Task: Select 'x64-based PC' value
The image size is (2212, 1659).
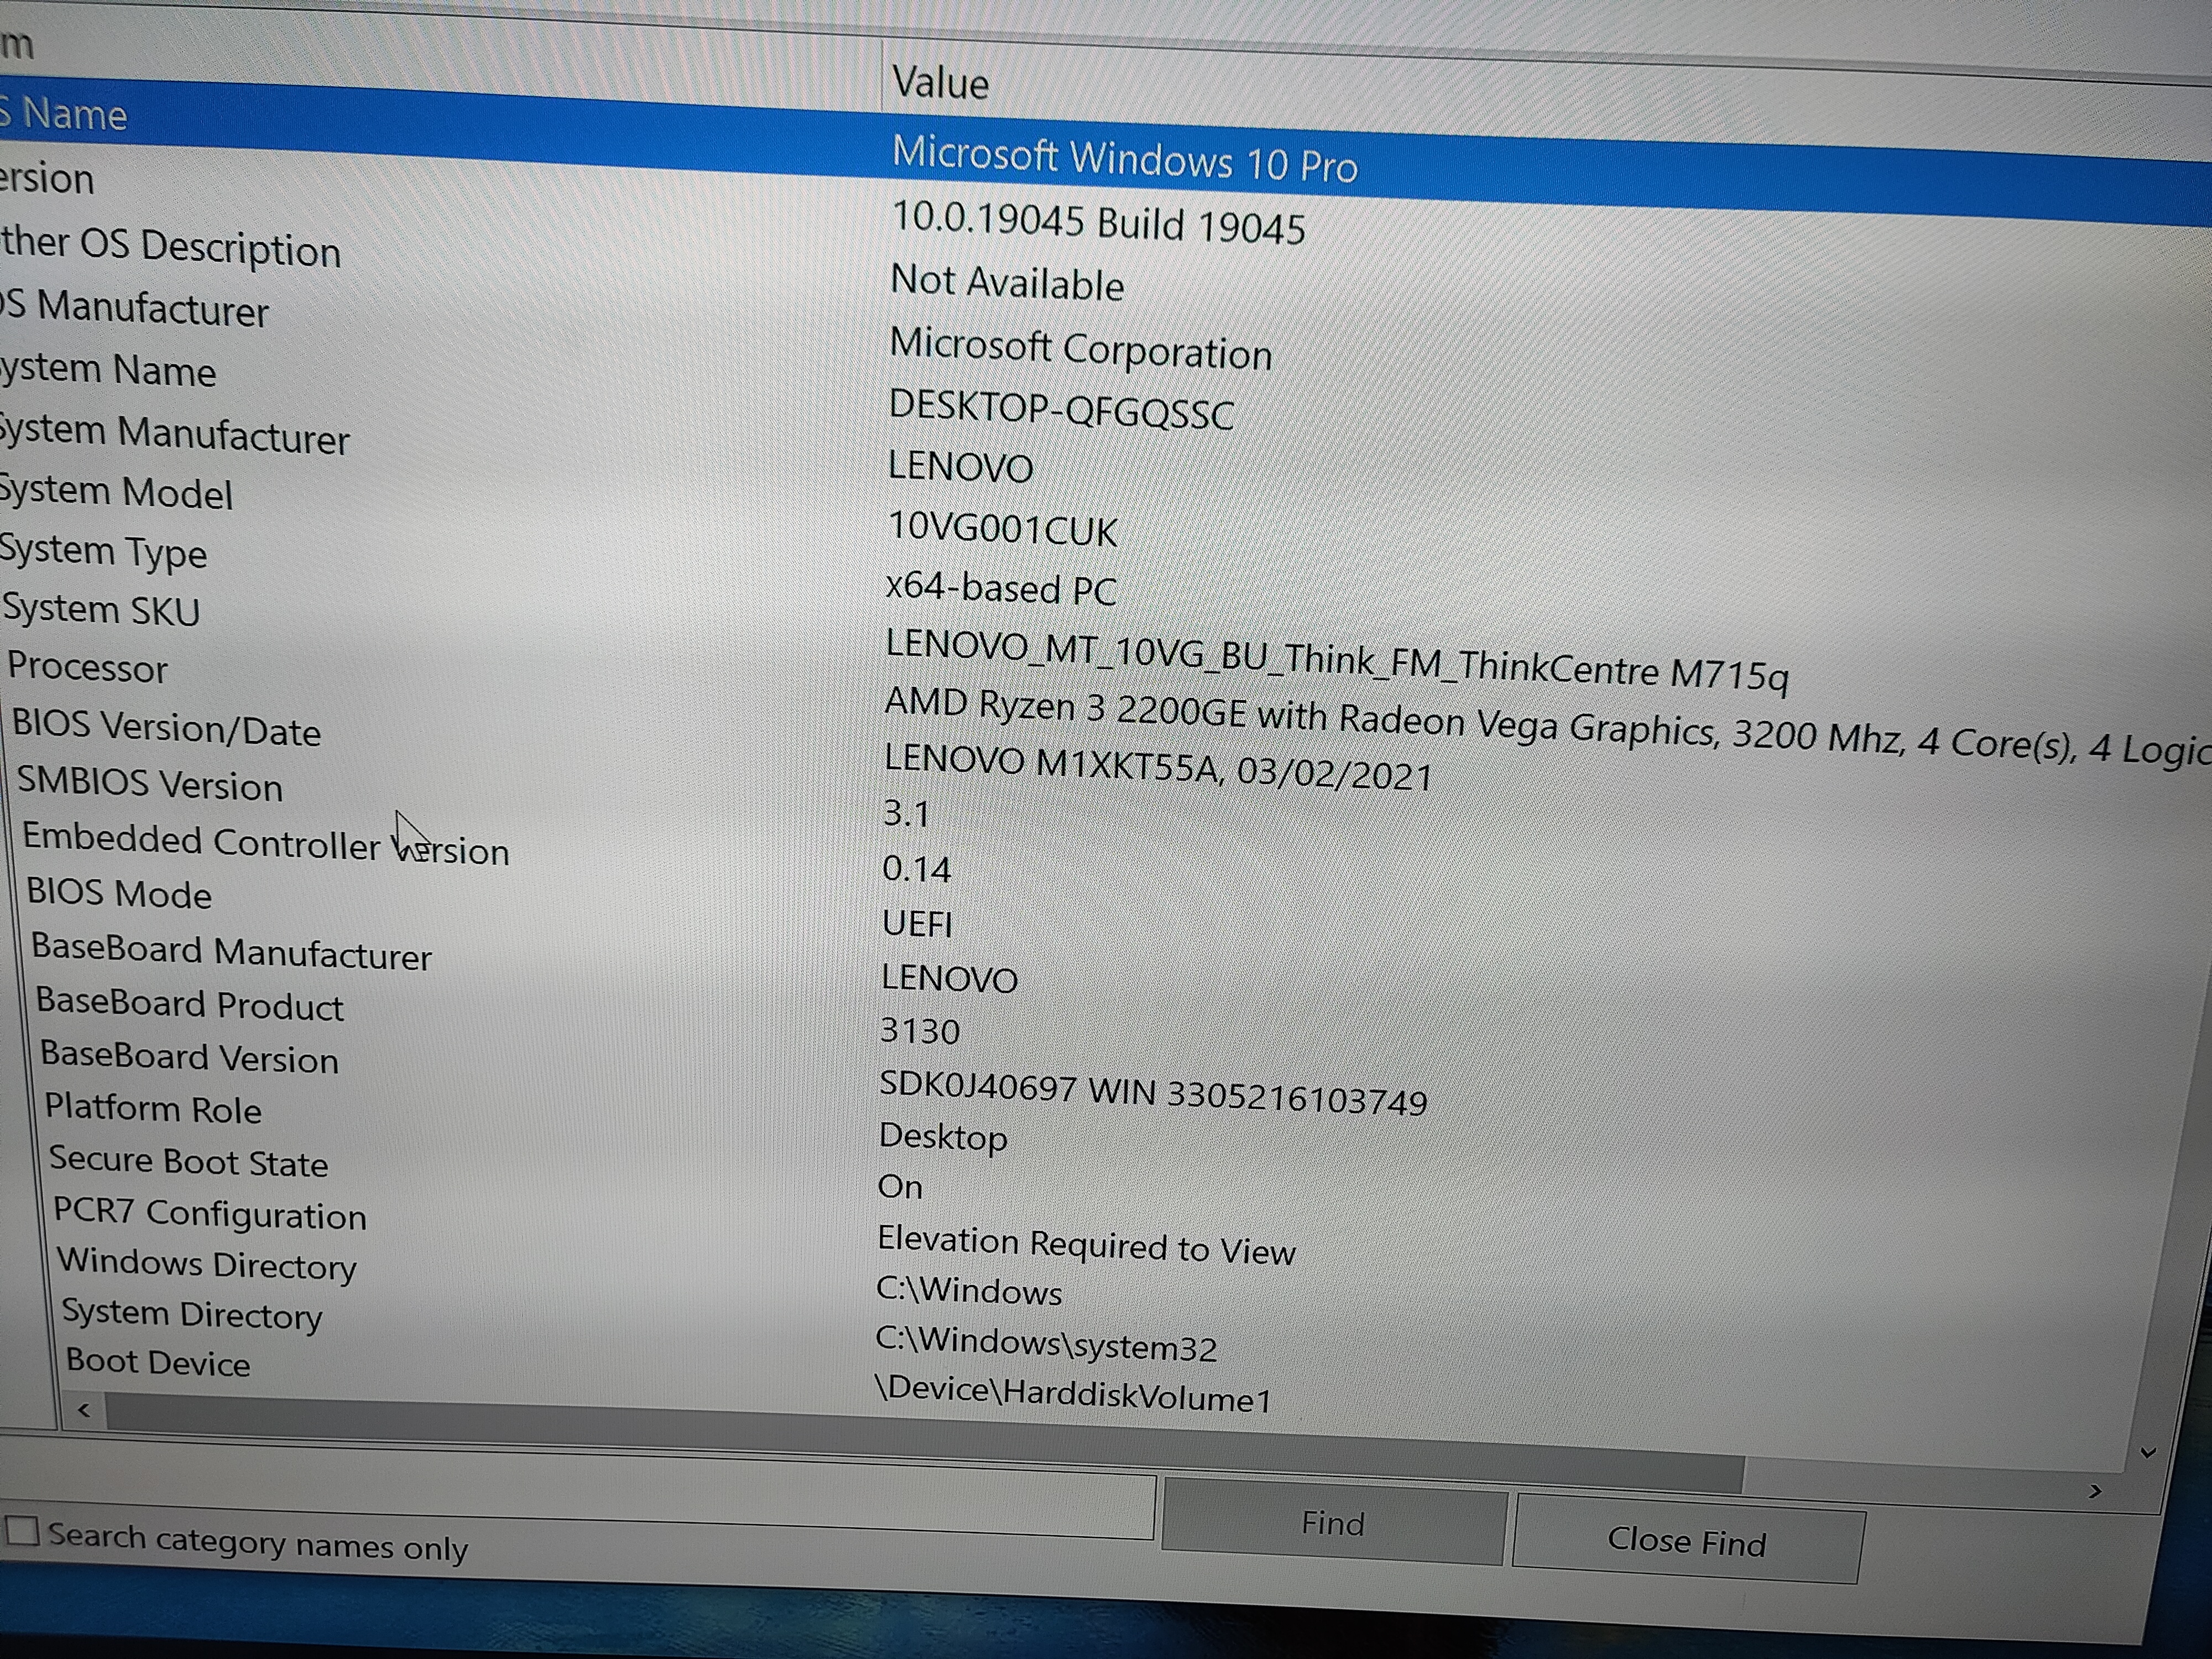Action: pos(1001,588)
